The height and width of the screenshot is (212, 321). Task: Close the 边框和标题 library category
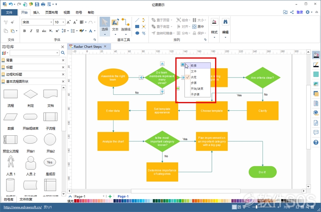[x=63, y=74]
